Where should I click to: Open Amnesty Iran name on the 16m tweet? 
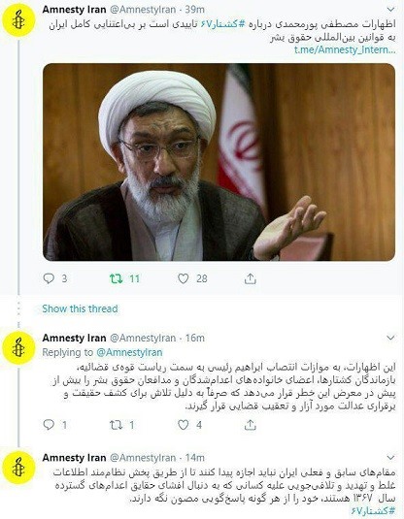click(74, 338)
